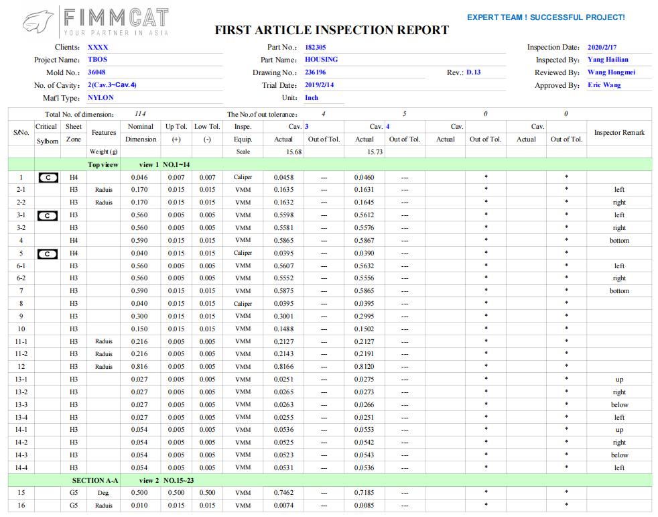Click the Inspector Remark column header
The image size is (658, 517).
tap(619, 132)
